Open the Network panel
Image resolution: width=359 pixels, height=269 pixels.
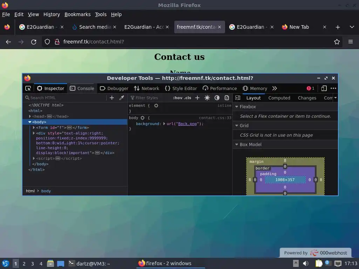click(147, 88)
